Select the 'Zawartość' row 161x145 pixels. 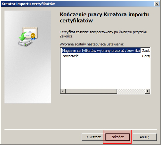click(x=70, y=56)
